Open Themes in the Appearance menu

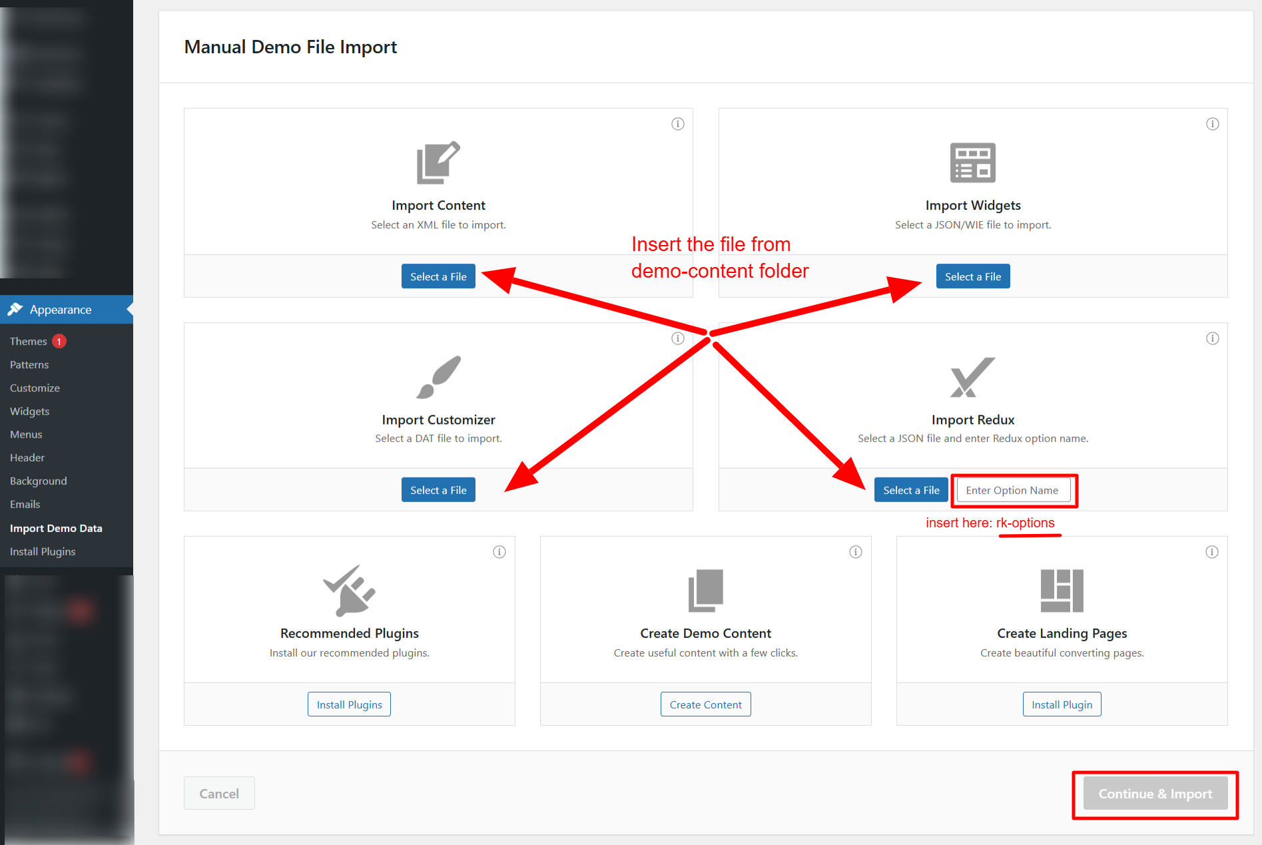(28, 341)
